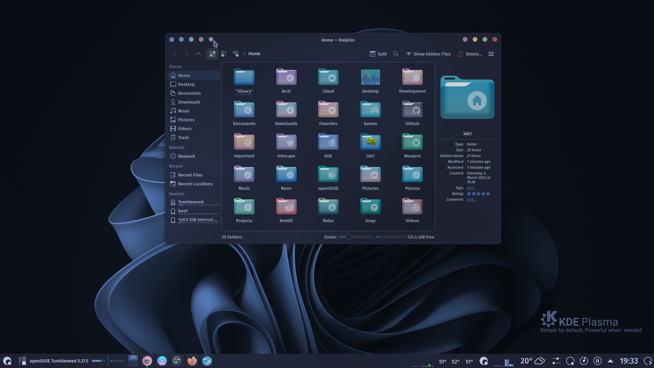This screenshot has width=654, height=368.
Task: Set rating with the fifth star
Action: [x=488, y=194]
